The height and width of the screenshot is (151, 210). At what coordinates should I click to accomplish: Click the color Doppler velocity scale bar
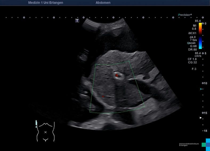(200, 36)
